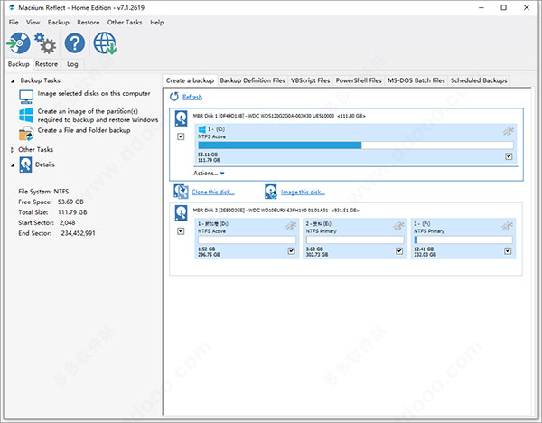542x423 pixels.
Task: Click the faded marker icon on partition C
Action: tap(508, 131)
